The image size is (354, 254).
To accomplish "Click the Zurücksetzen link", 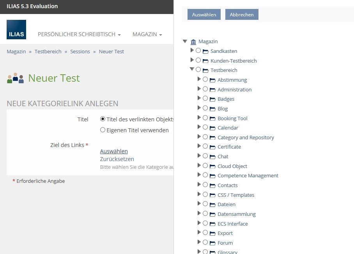I will (x=117, y=159).
